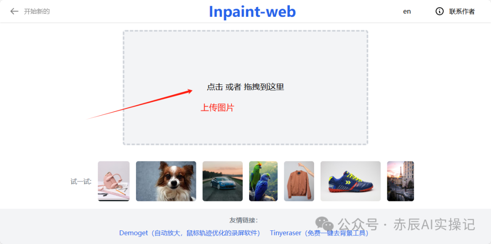Click the Inpaint-web title
The image size is (491, 244).
252,12
